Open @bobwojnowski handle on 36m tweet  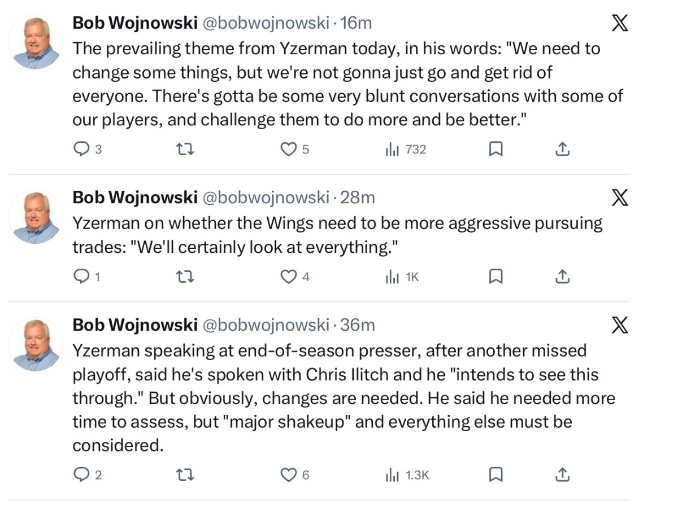click(265, 325)
